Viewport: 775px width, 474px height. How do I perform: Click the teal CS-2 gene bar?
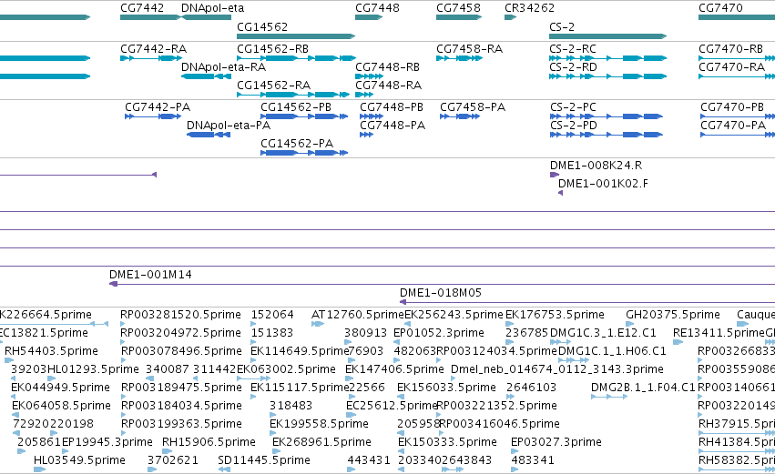(608, 36)
